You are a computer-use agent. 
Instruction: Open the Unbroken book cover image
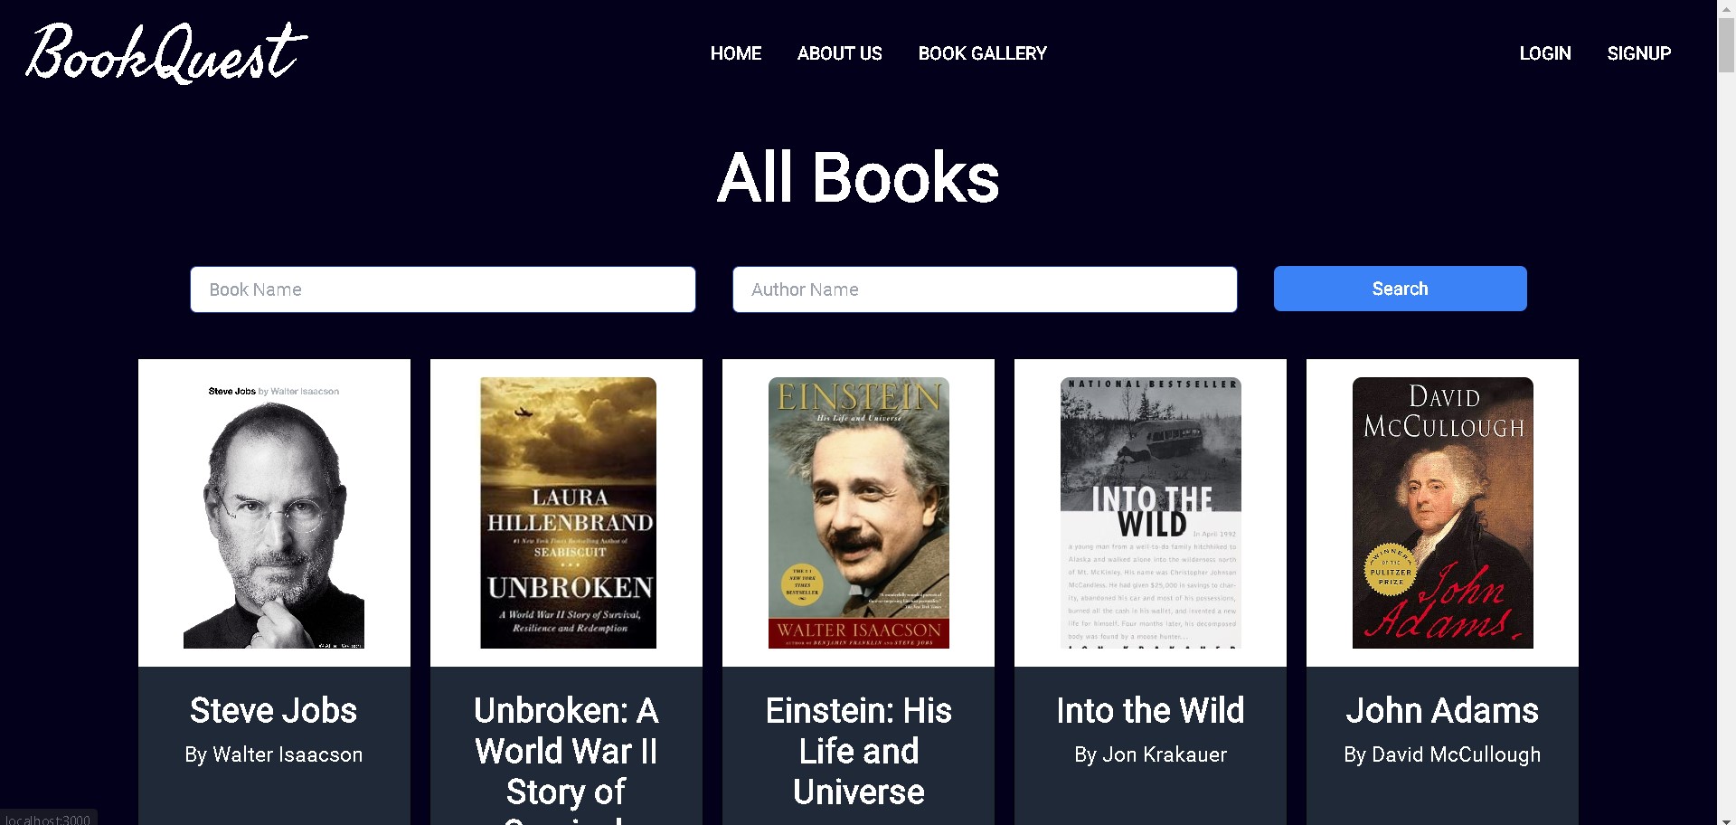568,513
